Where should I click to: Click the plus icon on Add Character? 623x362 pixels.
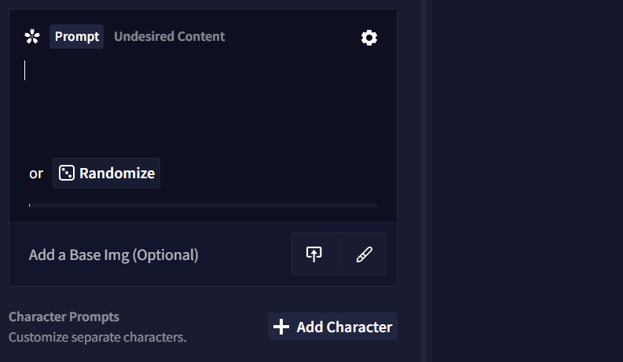[280, 327]
